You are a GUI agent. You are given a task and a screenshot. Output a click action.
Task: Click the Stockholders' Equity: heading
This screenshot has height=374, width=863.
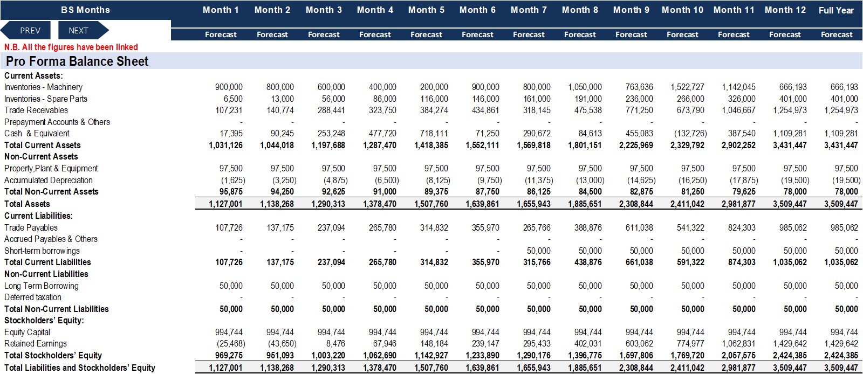pos(44,320)
